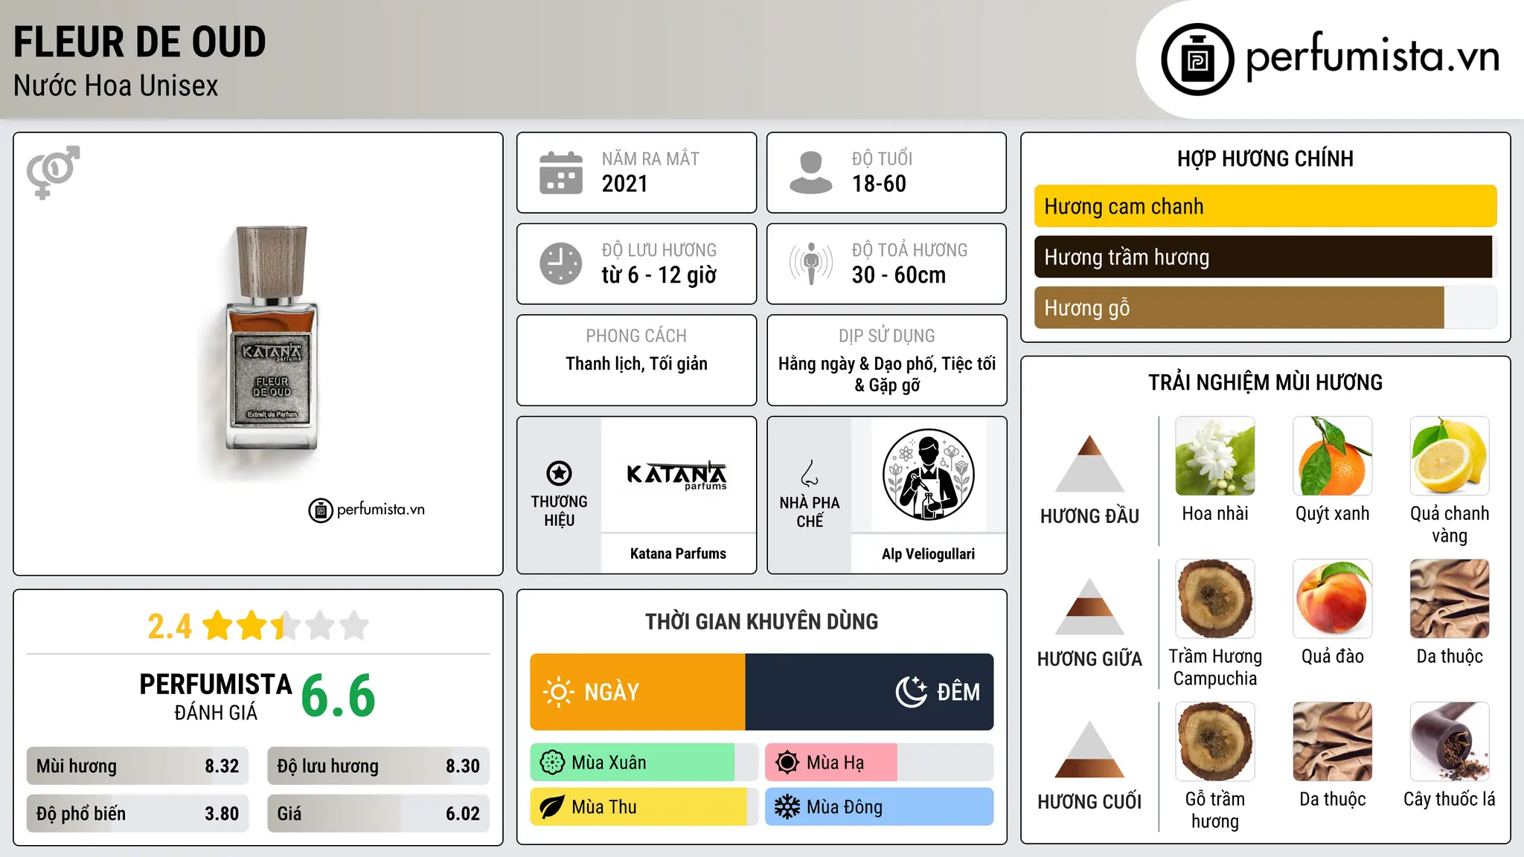This screenshot has width=1524, height=857.
Task: Click the FLEUR DE OUD title
Action: pos(140,42)
